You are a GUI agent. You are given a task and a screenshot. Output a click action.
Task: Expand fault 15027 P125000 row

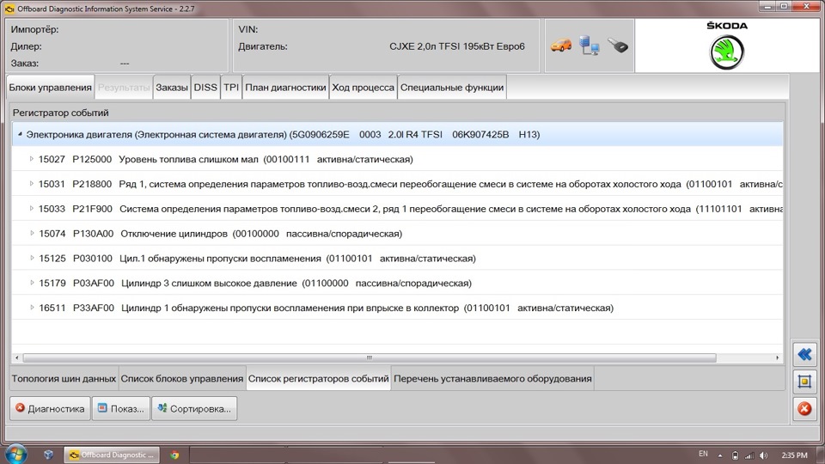32,159
